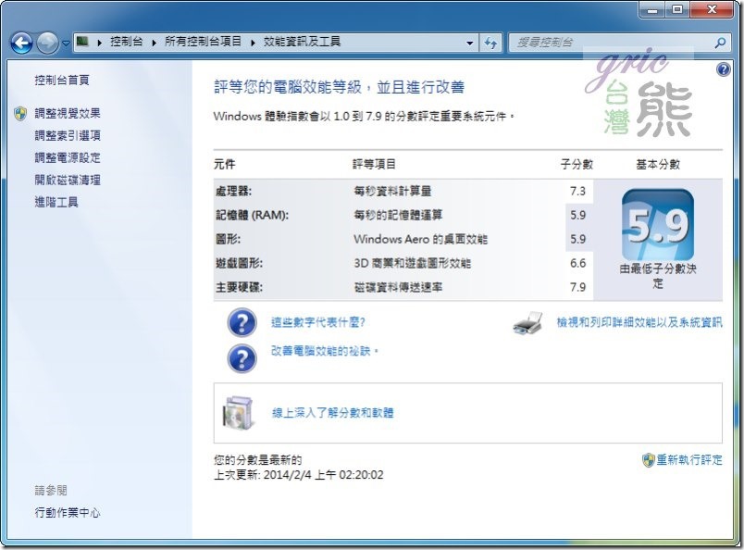Click the 子分數 column header
744x550 pixels.
[577, 164]
